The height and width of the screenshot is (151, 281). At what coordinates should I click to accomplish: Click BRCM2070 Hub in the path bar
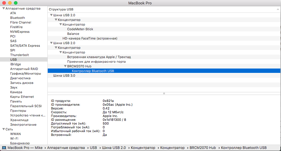click(x=203, y=148)
